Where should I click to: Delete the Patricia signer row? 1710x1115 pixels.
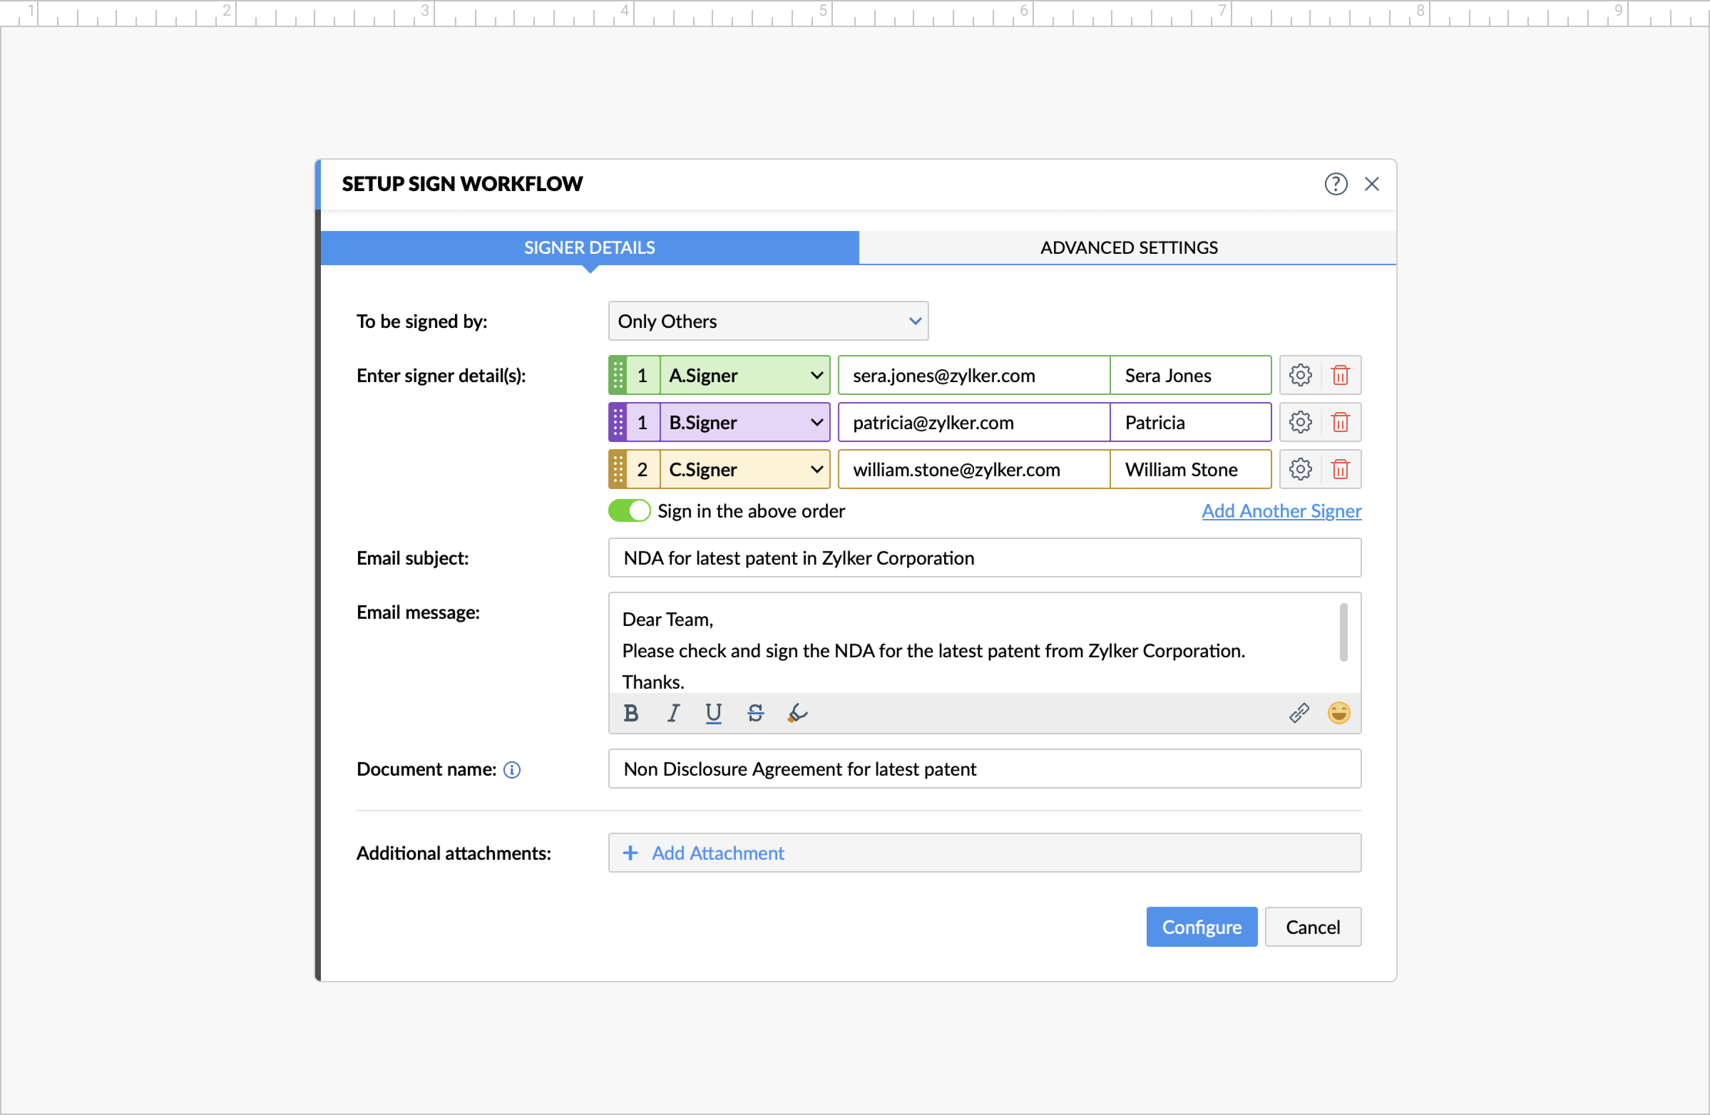click(x=1342, y=423)
